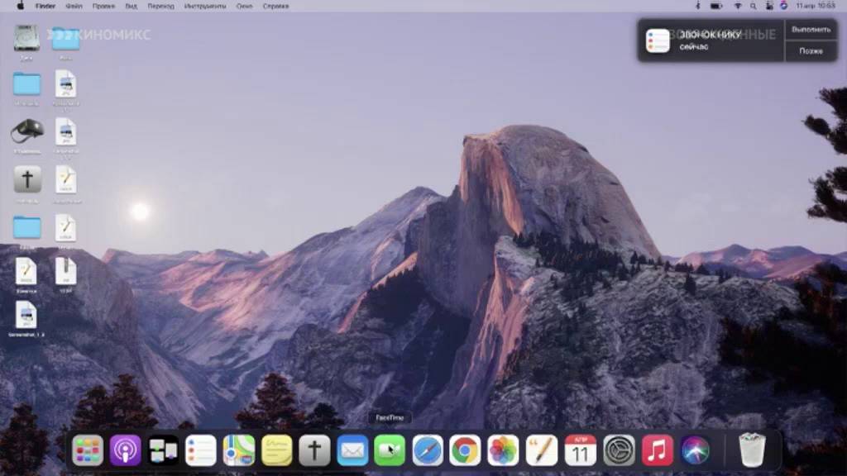
Task: Activate Siri from the dock
Action: click(x=695, y=450)
